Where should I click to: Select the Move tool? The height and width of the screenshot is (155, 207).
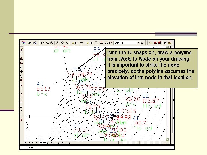point(21,72)
